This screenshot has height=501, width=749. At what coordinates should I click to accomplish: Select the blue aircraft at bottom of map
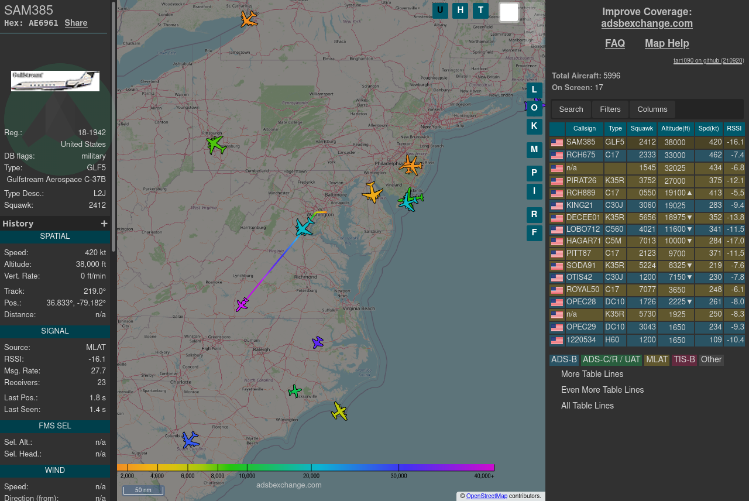click(190, 440)
